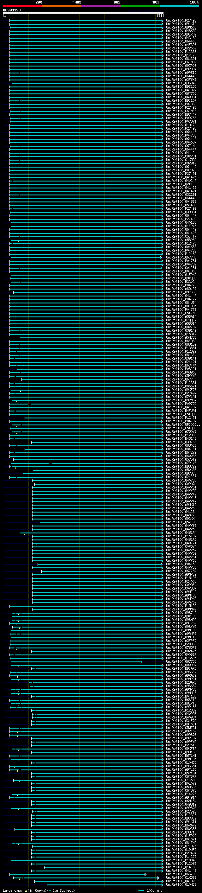Select the UniRef100_Q93XK4 label

(181, 519)
